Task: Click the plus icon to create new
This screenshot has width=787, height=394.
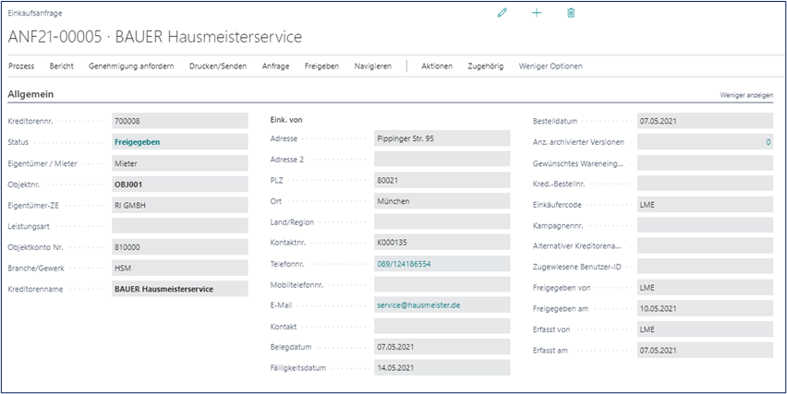Action: [x=537, y=13]
